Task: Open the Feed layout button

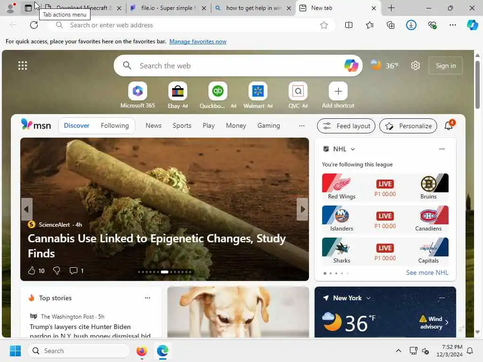Action: pyautogui.click(x=346, y=126)
